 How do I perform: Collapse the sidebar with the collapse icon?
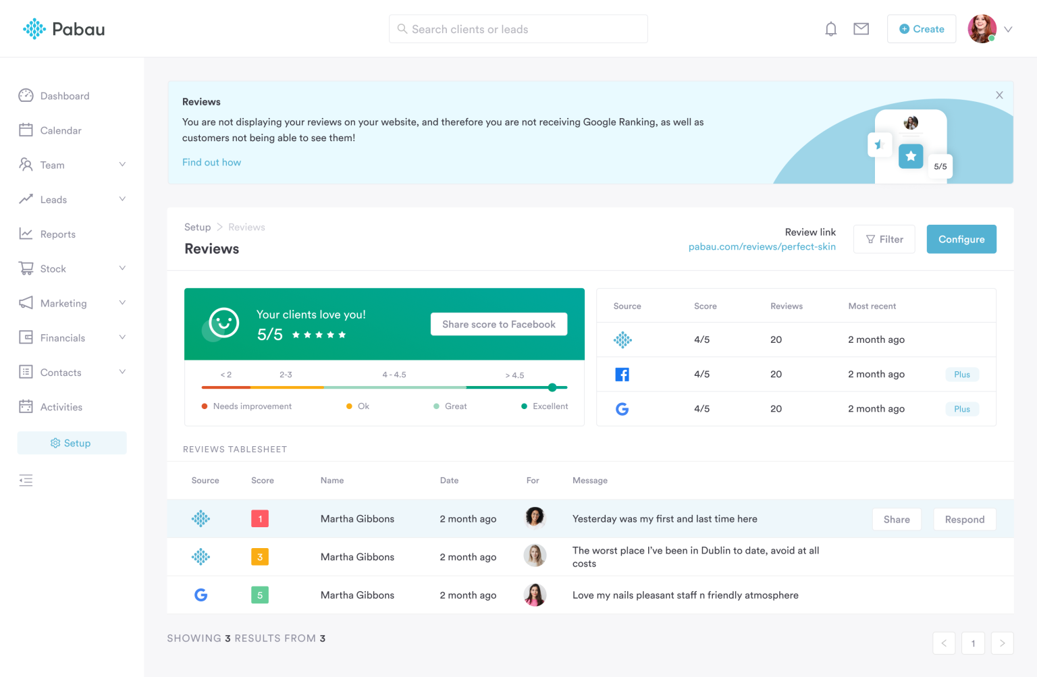point(26,480)
